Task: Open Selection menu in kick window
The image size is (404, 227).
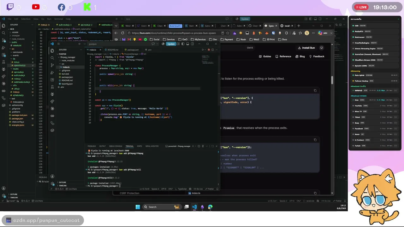Action: point(26,19)
